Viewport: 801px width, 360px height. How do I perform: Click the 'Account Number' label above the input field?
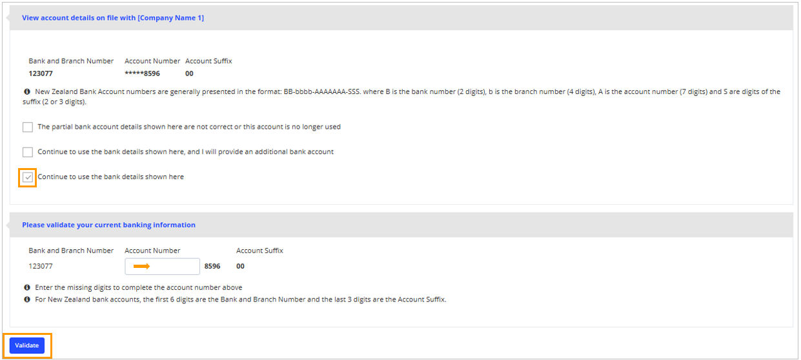pyautogui.click(x=152, y=251)
